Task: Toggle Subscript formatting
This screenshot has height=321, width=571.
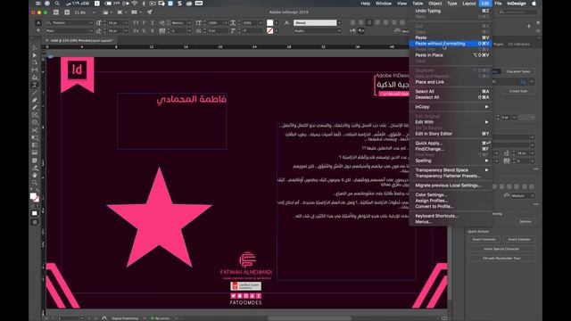Action: click(145, 31)
